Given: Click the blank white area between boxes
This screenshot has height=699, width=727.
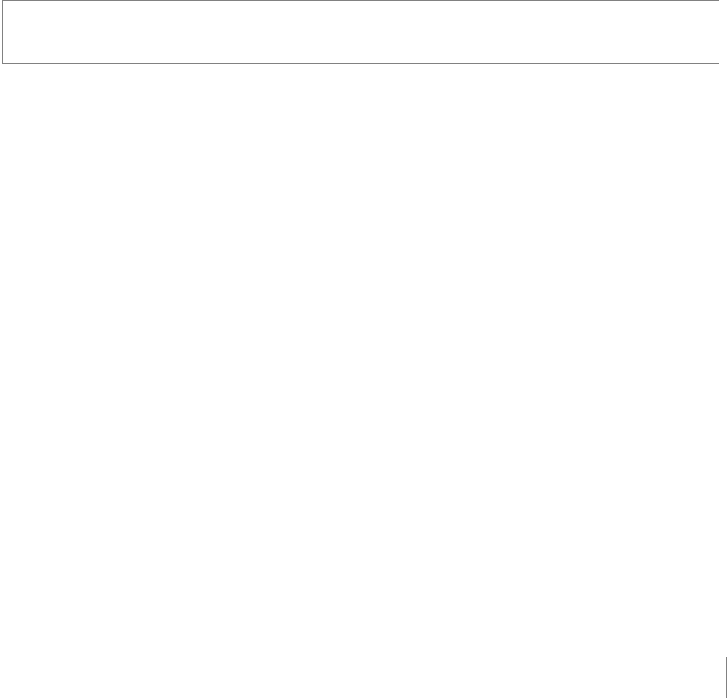Looking at the screenshot, I should [363, 360].
